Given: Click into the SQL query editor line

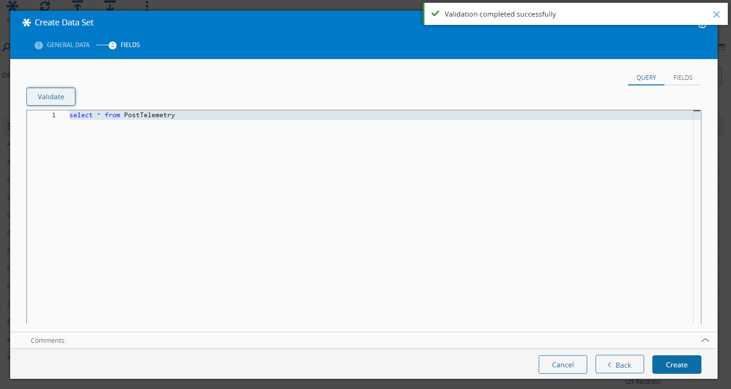Looking at the screenshot, I should tap(381, 115).
